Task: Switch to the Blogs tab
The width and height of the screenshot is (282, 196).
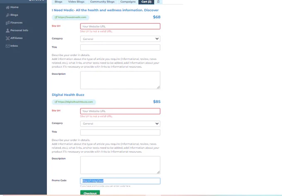Action: (x=58, y=2)
